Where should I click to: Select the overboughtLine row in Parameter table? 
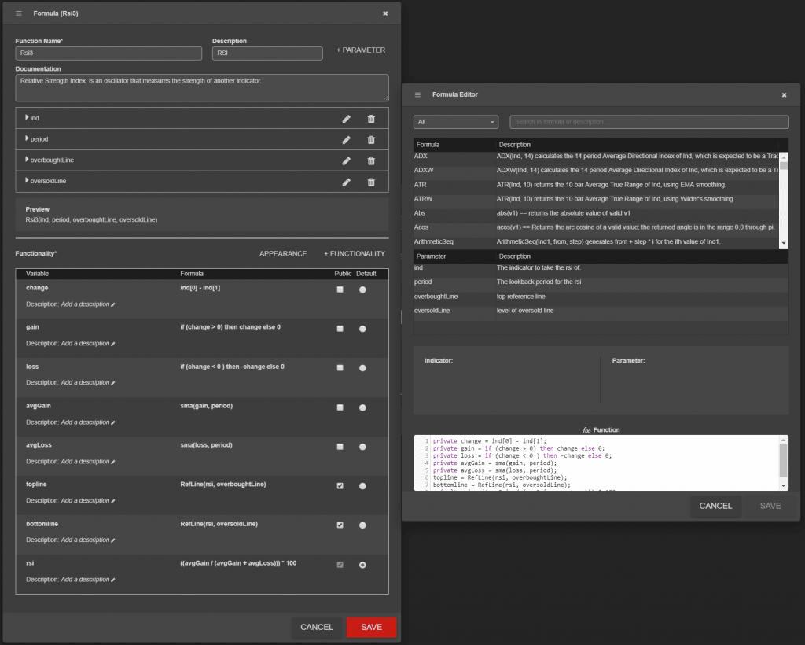pyautogui.click(x=601, y=297)
